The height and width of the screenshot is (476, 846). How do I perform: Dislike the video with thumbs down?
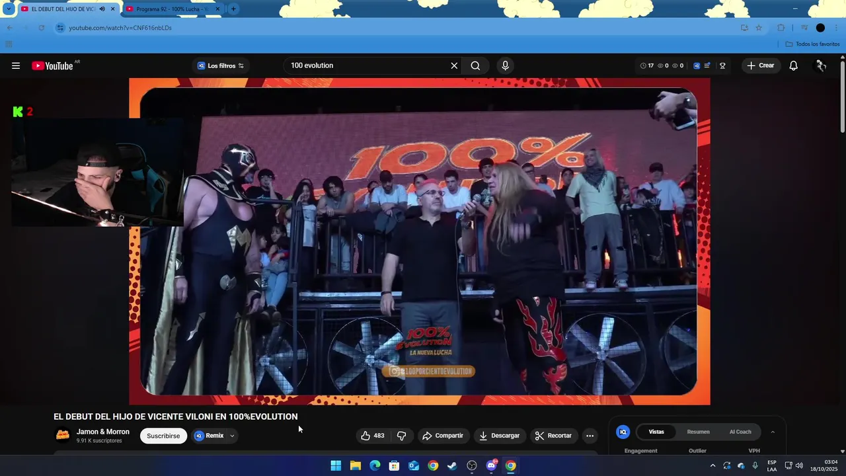click(401, 436)
